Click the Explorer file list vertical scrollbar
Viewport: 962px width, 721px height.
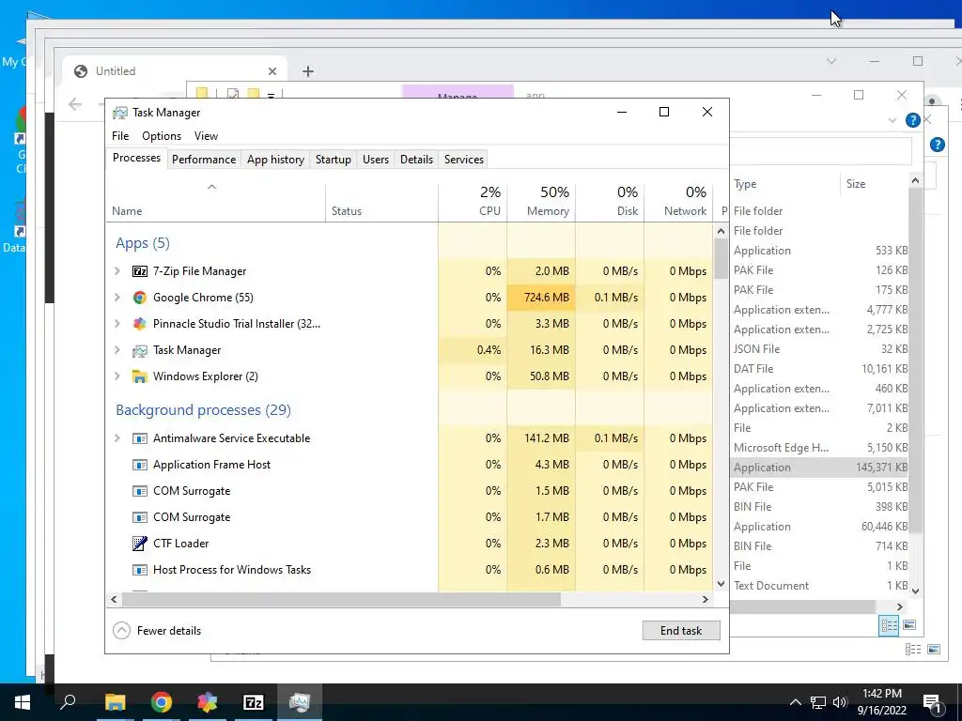(x=915, y=360)
